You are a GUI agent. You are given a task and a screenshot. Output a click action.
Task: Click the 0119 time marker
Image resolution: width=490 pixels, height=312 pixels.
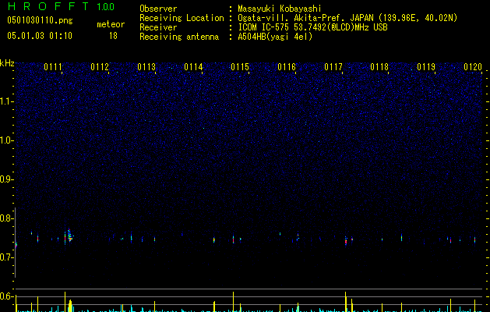(x=426, y=67)
